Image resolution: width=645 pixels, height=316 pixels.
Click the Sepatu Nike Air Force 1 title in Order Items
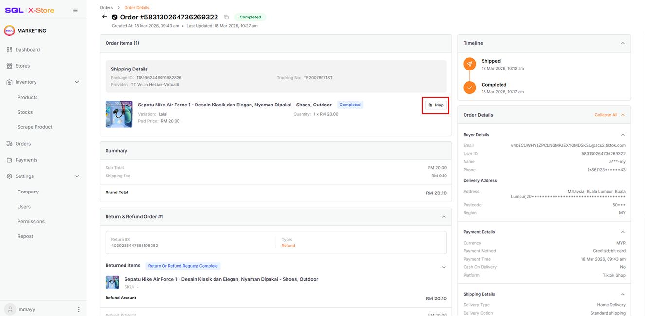coord(234,105)
